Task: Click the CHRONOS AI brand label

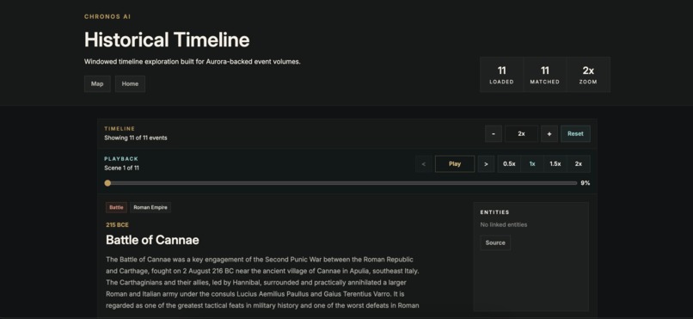Action: [107, 17]
